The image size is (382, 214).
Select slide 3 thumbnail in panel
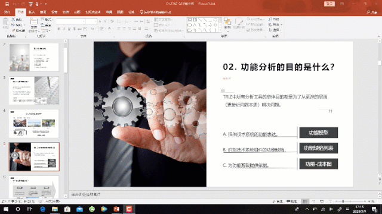click(34, 90)
